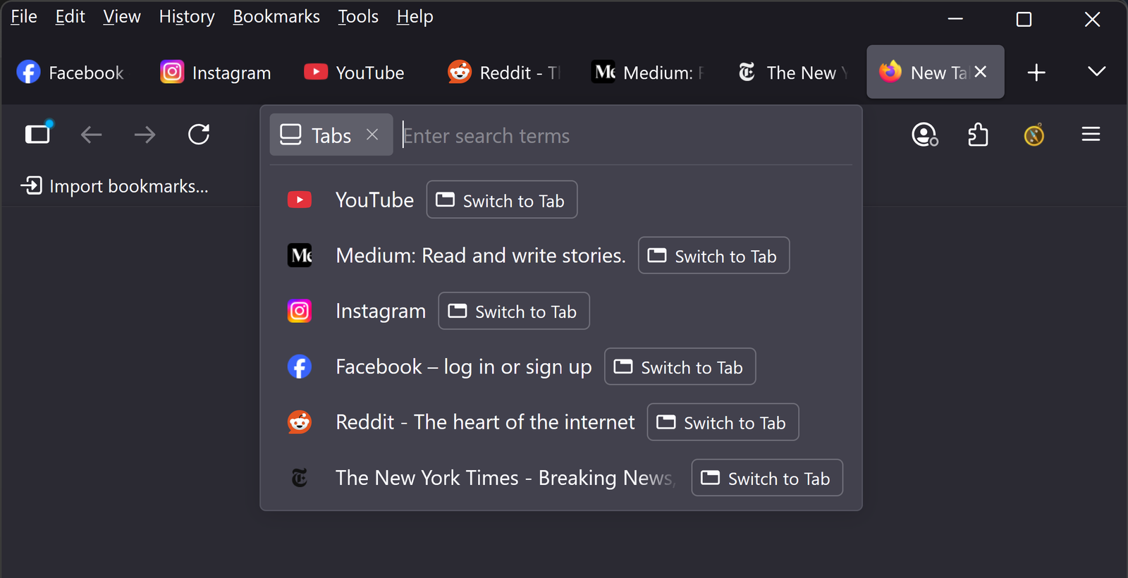Open a new tab with plus

click(x=1036, y=72)
